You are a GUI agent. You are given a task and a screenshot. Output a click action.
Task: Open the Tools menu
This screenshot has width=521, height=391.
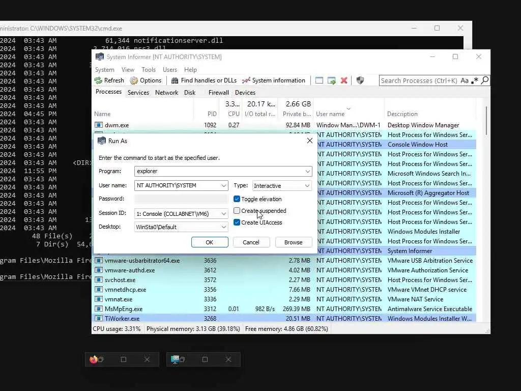149,69
